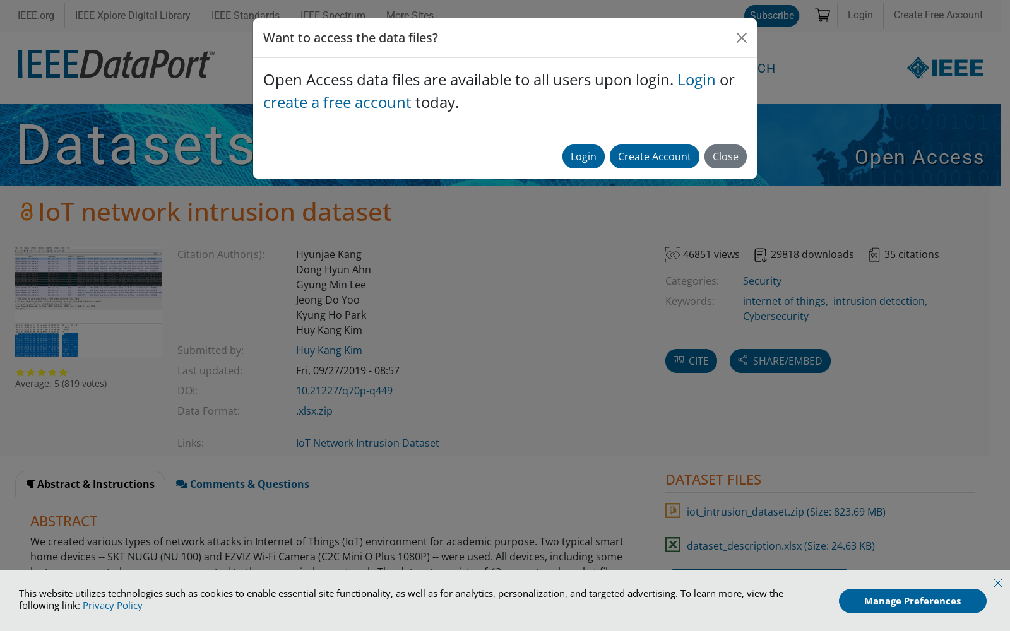Click Manage Preferences button
The image size is (1010, 631).
912,601
